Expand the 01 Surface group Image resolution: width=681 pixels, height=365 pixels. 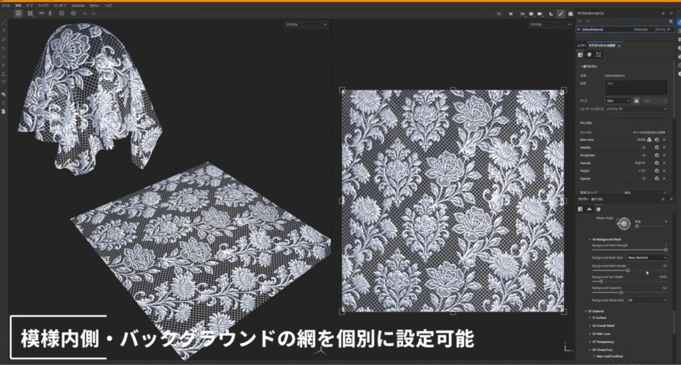(x=590, y=318)
